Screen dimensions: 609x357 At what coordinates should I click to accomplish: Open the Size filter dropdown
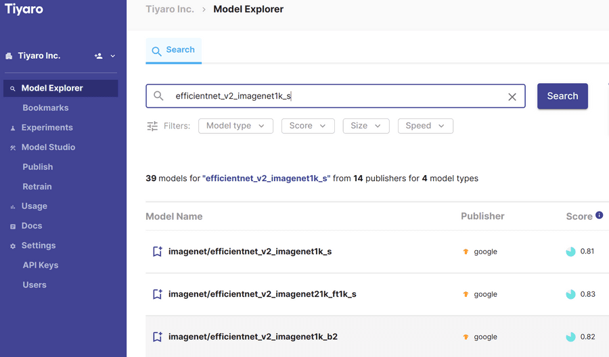366,126
